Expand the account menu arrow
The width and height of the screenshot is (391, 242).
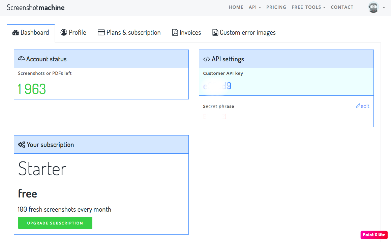(384, 7)
